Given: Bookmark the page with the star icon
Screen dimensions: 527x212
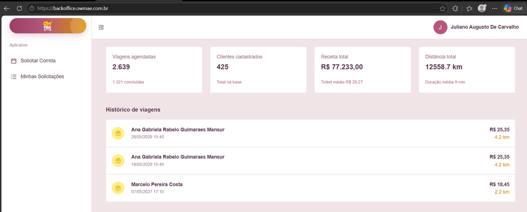Looking at the screenshot, I should coord(442,8).
